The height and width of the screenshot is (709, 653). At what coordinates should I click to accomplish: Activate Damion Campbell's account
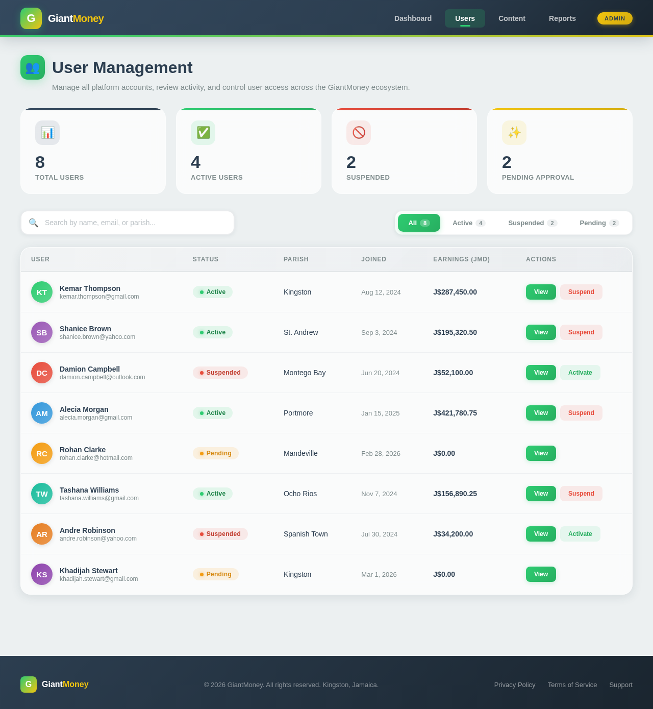tap(580, 373)
